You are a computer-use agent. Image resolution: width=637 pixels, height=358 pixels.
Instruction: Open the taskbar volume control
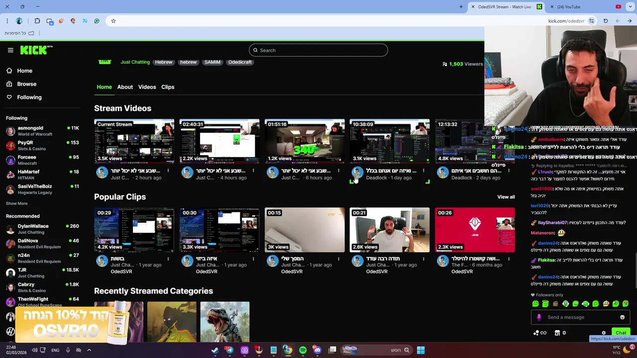click(x=34, y=350)
